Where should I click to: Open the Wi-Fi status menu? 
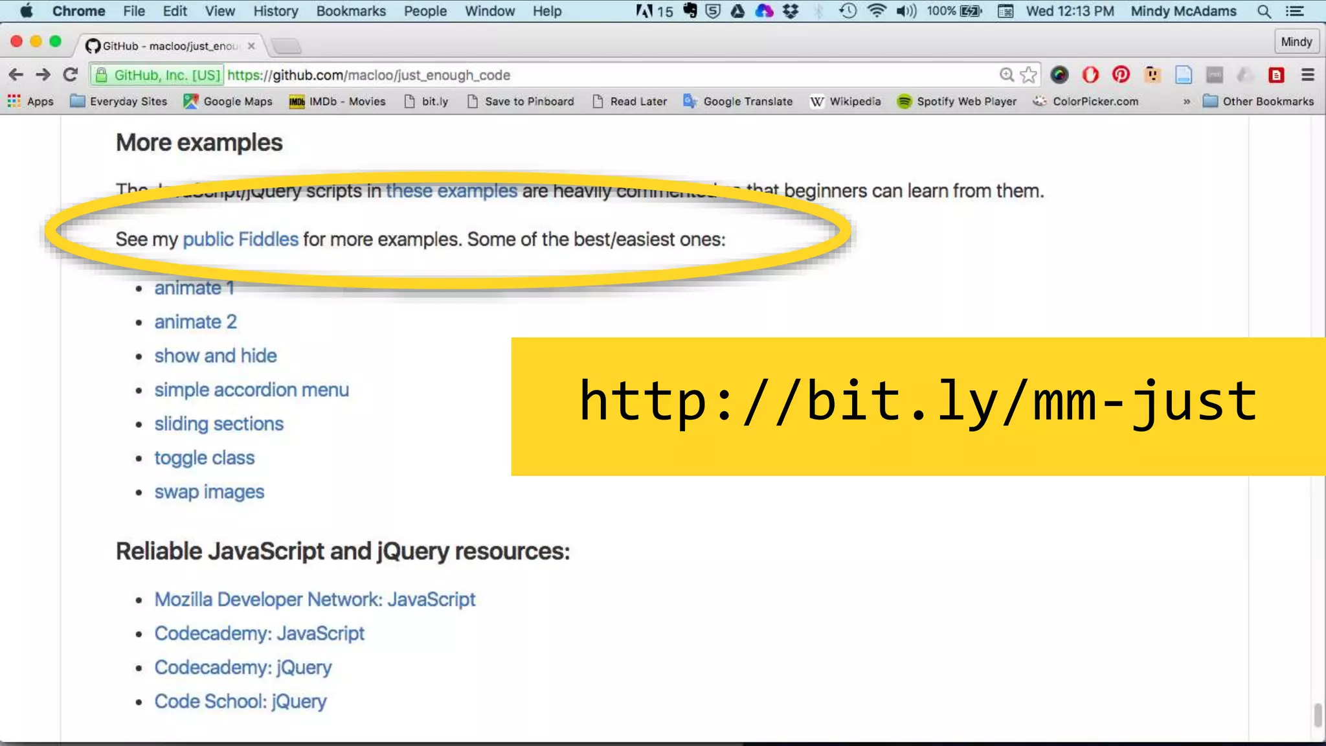click(877, 11)
